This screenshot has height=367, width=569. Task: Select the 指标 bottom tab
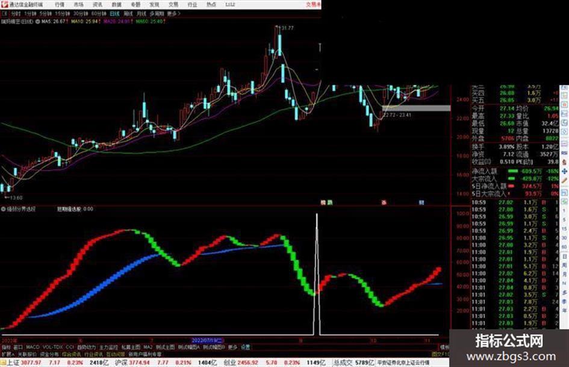(6, 347)
